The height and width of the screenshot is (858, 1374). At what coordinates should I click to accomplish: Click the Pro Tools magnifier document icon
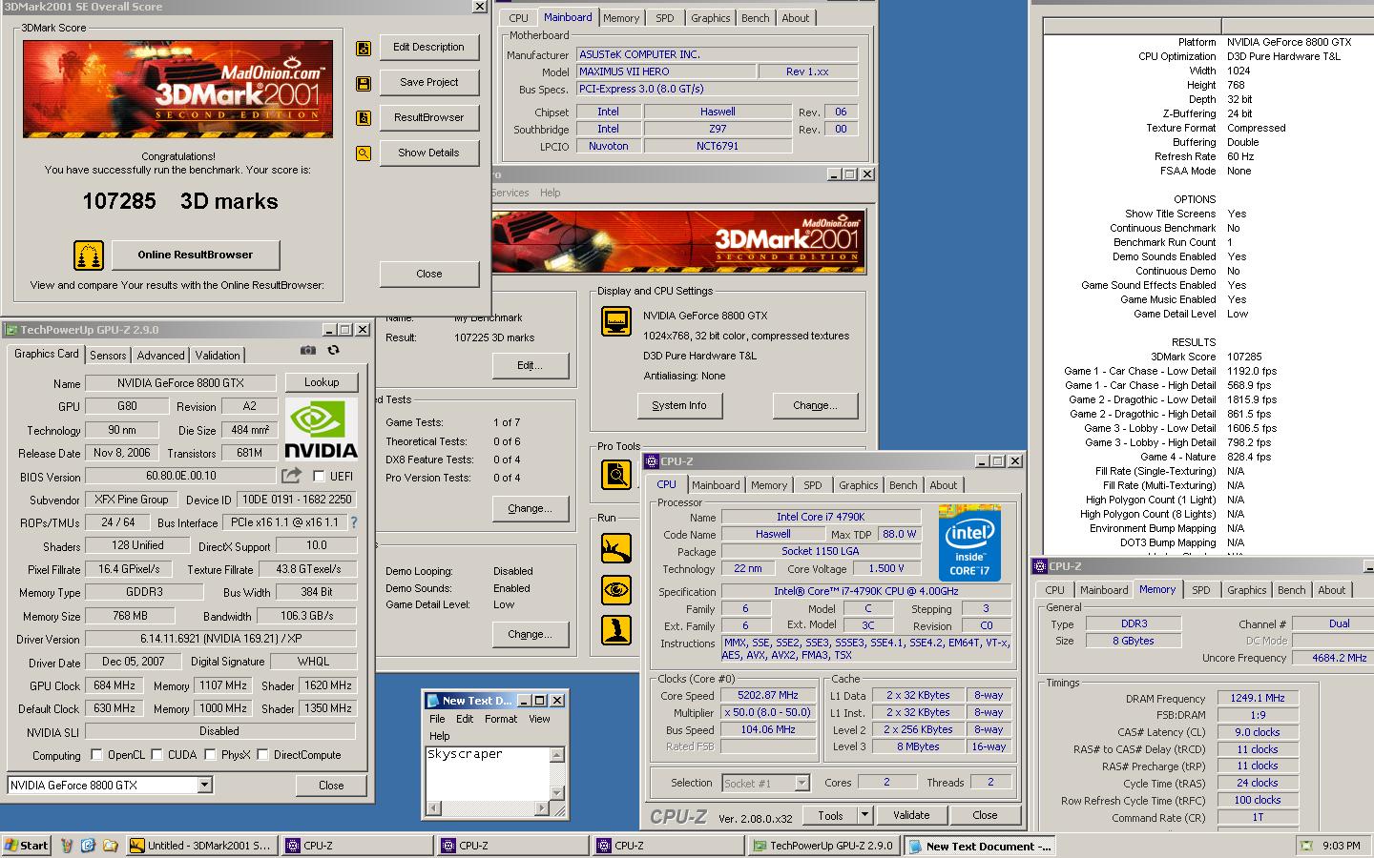[616, 474]
